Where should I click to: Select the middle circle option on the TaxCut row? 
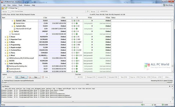(x=74, y=31)
